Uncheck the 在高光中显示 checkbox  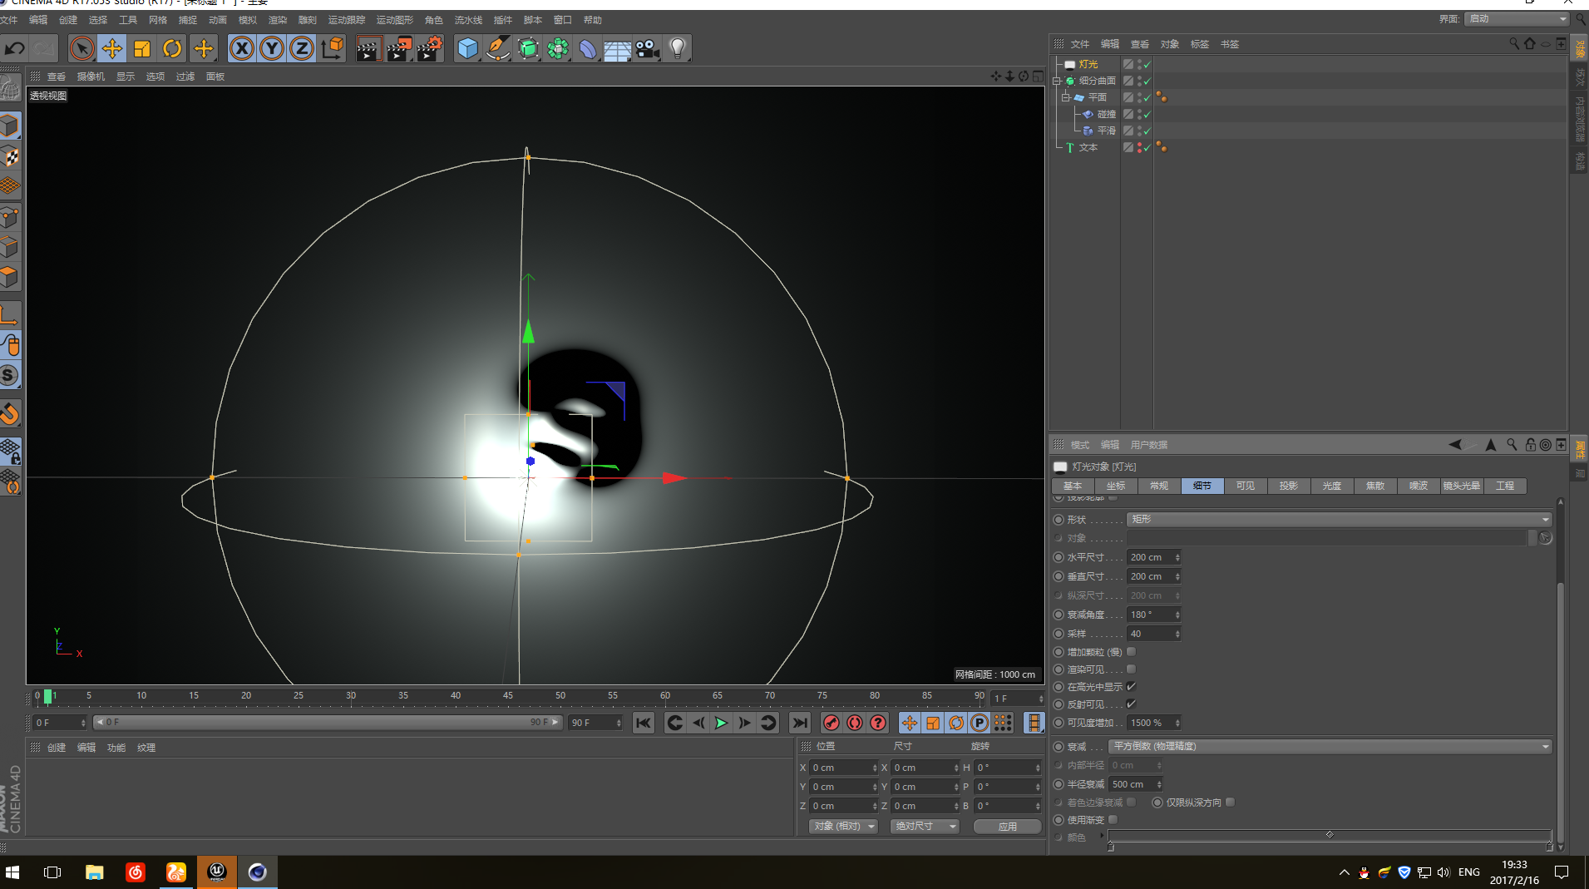(1131, 687)
